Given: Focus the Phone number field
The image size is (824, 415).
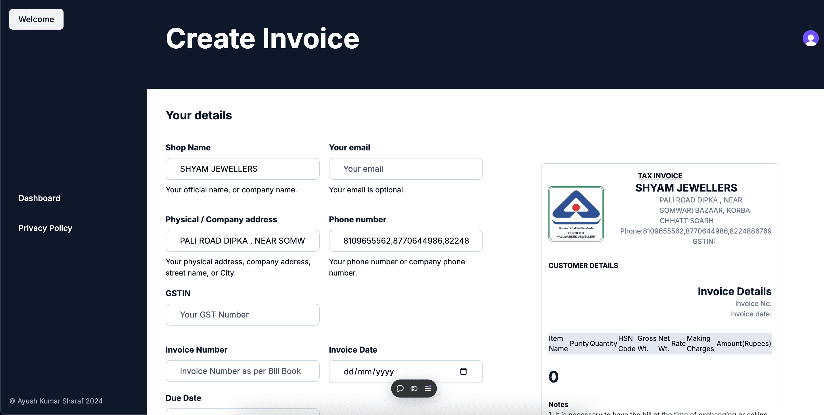Looking at the screenshot, I should [406, 241].
